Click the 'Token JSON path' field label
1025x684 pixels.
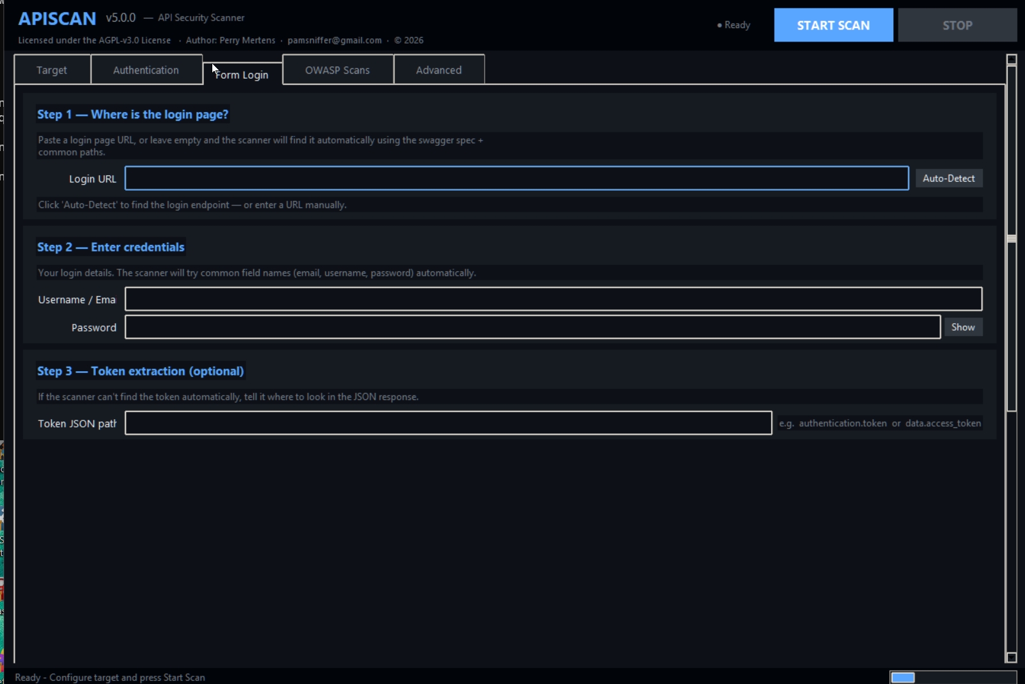point(77,424)
